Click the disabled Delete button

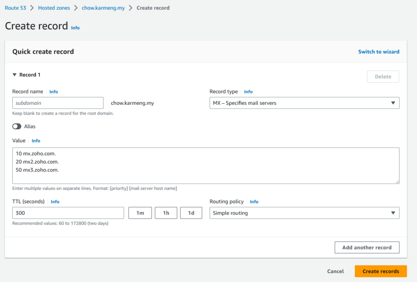(383, 76)
